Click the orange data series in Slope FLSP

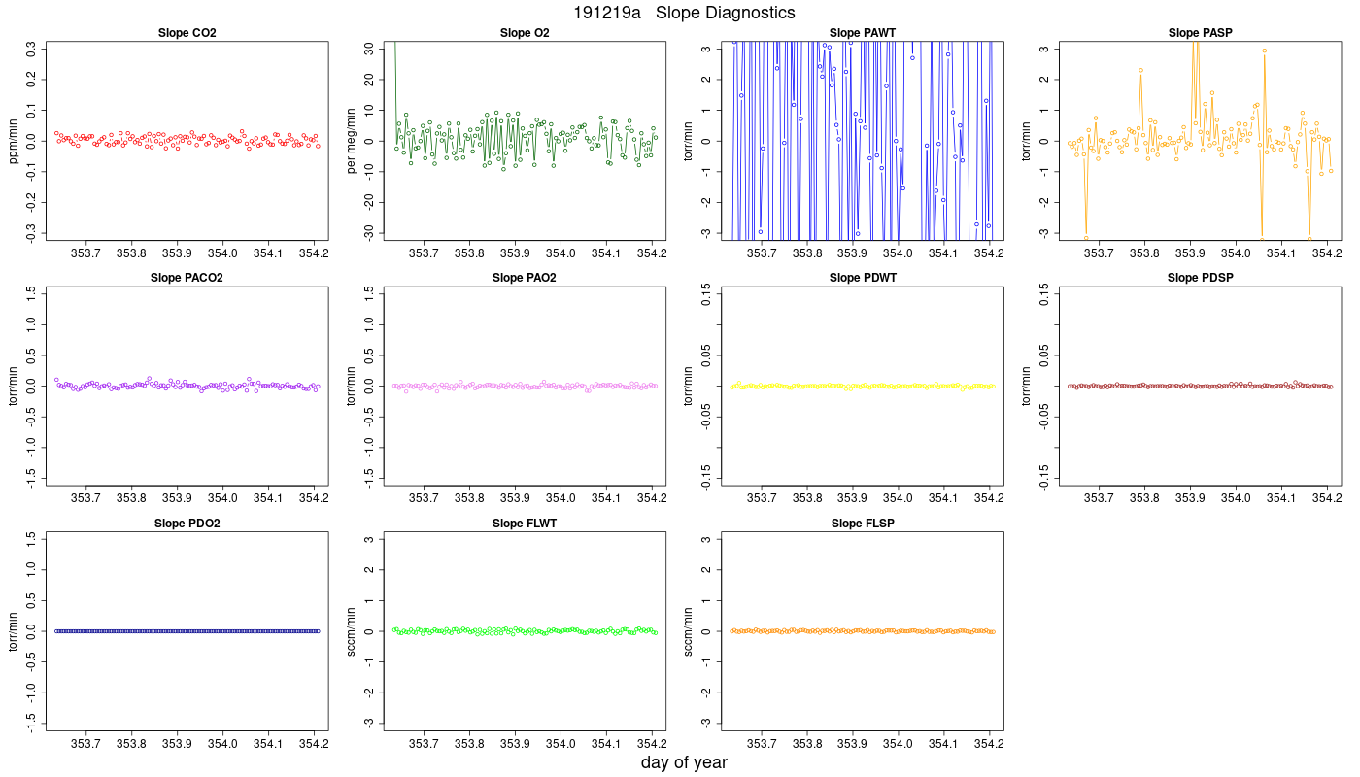click(862, 631)
